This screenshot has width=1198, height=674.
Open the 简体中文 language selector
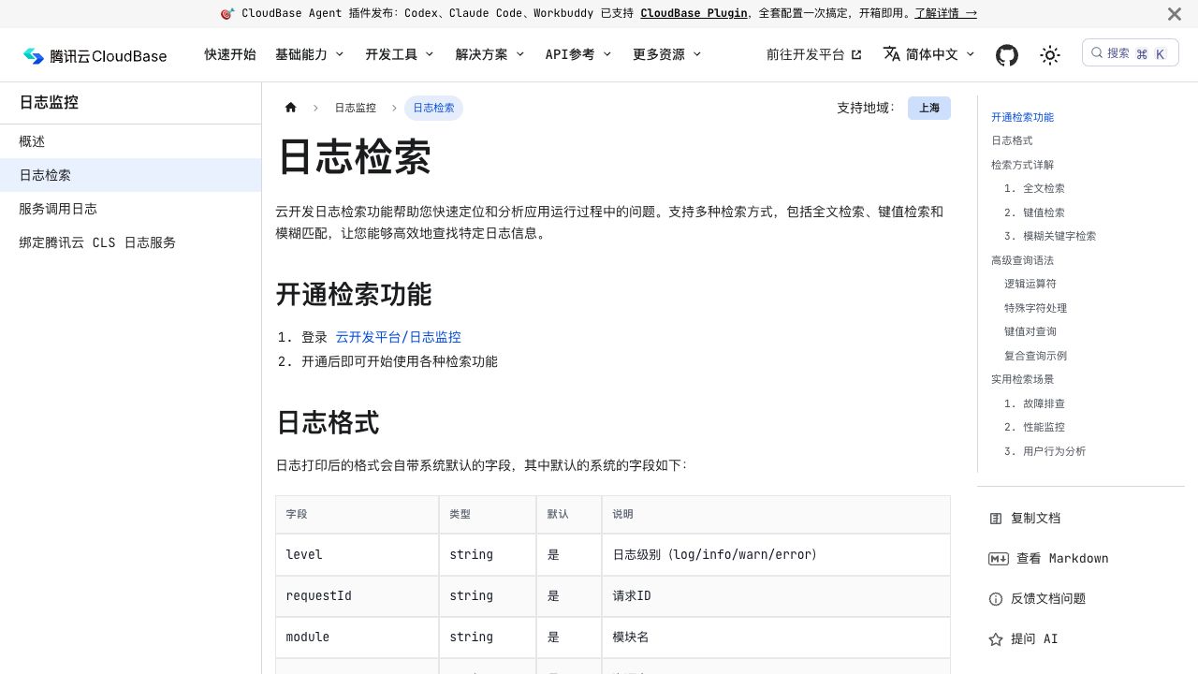[929, 54]
